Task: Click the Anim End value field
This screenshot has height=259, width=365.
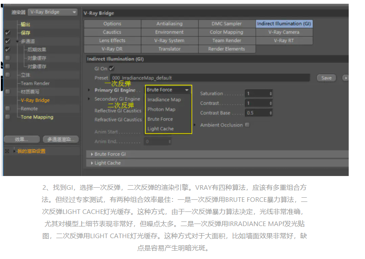Action: [x=158, y=141]
